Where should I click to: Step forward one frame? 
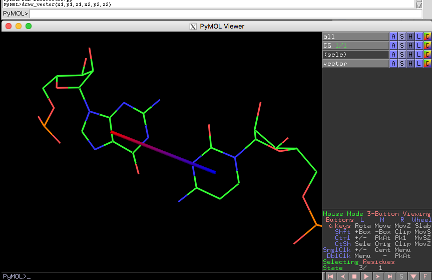[378, 276]
